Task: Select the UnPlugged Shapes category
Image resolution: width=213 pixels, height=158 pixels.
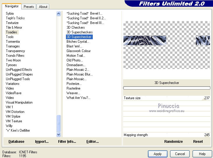Action: tap(19, 74)
